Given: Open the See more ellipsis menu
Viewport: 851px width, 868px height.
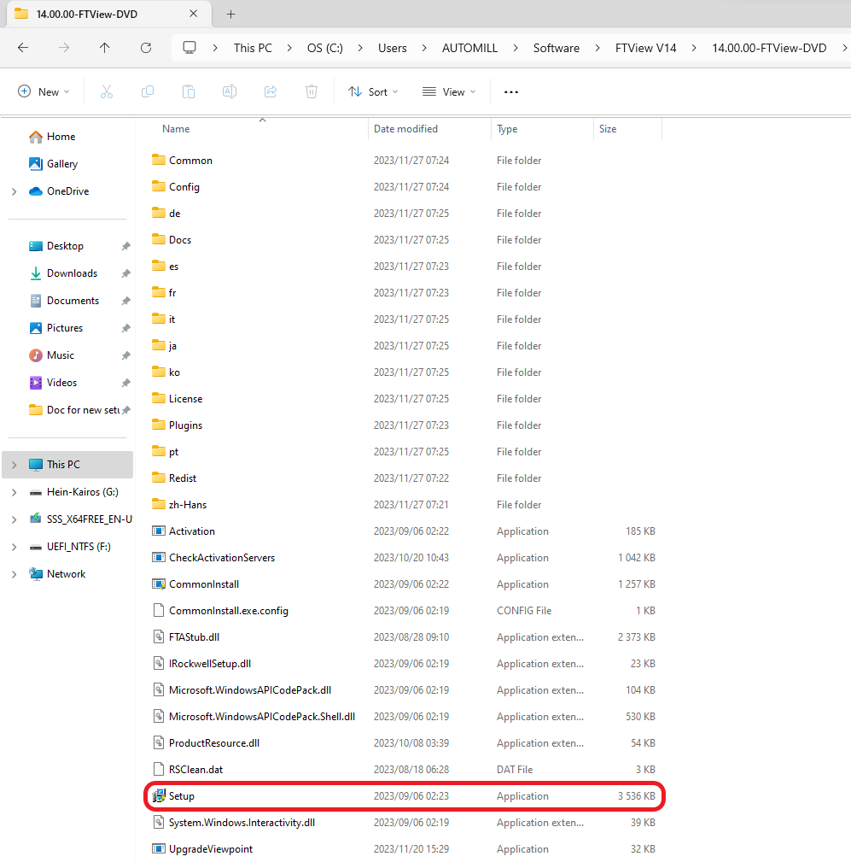Looking at the screenshot, I should tap(511, 92).
